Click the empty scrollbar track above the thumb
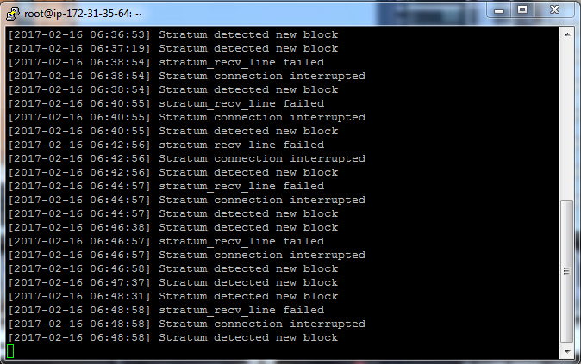Image resolution: width=581 pixels, height=364 pixels. 566,120
